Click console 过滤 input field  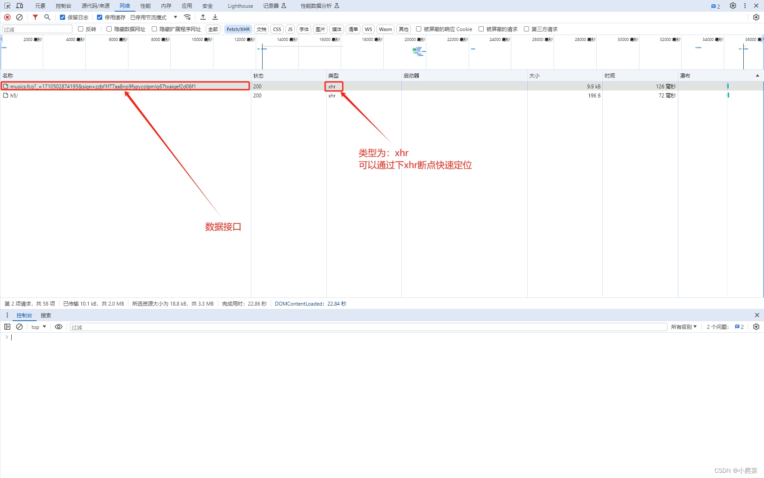tap(369, 327)
